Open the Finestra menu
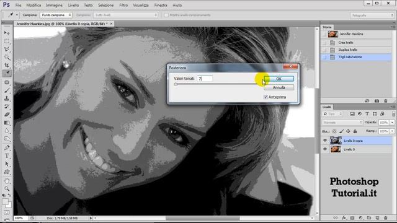The height and width of the screenshot is (223, 397). coord(161,5)
